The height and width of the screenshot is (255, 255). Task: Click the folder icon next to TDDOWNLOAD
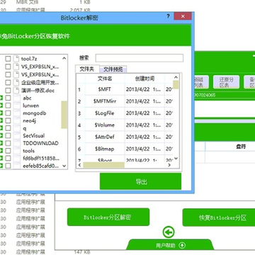(17, 143)
